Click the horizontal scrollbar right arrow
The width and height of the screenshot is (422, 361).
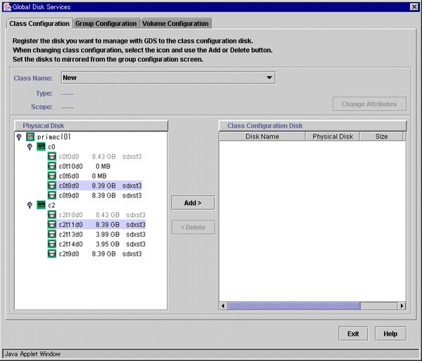[402, 306]
